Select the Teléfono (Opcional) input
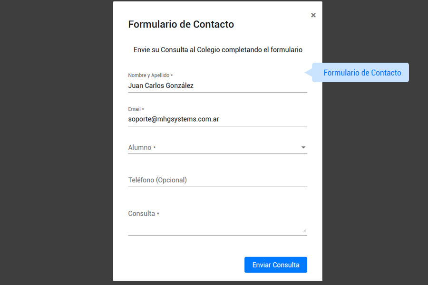Viewport: 428px width, 285px height. pos(217,180)
